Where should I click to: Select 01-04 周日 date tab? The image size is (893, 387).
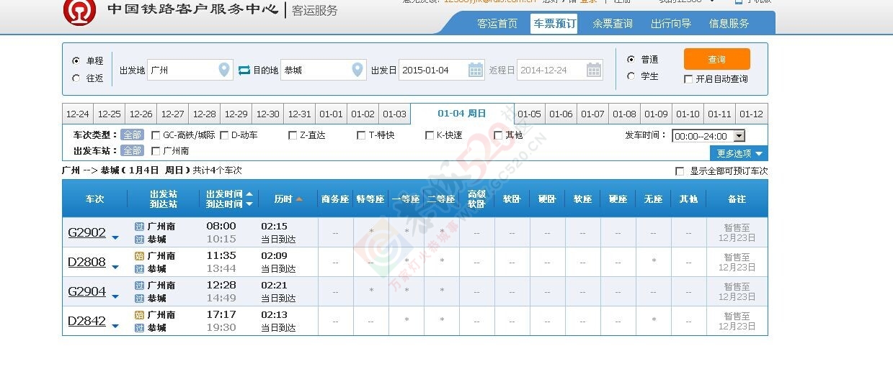[x=462, y=114]
